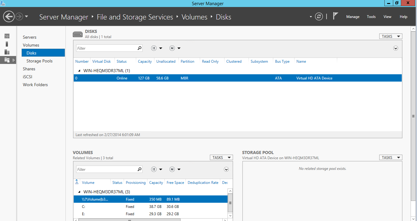Open notifications flag icon

pyautogui.click(x=335, y=16)
